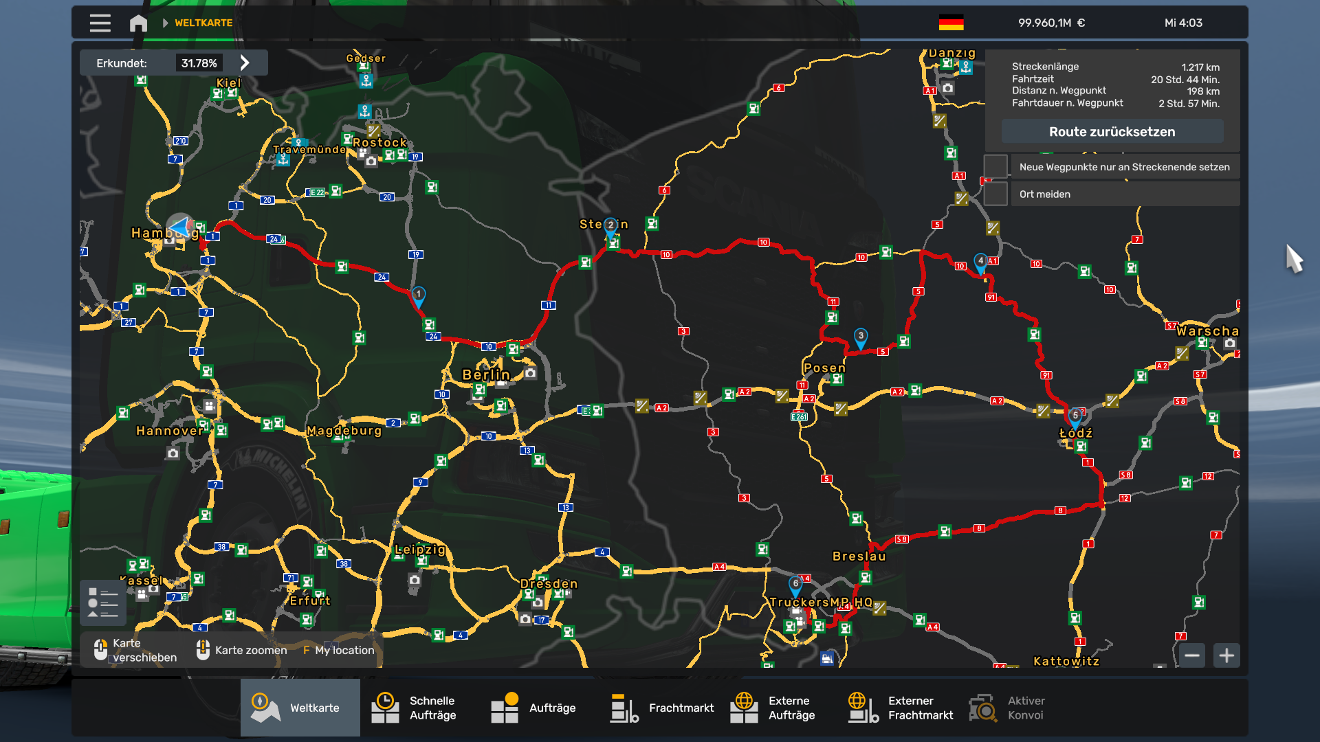Click waypoint marker 6 near TruckersMP HQ

(x=795, y=585)
